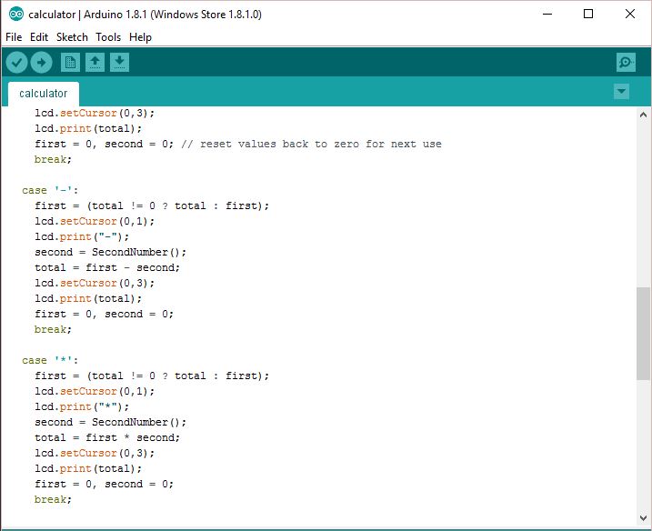Minimize the Arduino window

pyautogui.click(x=547, y=15)
